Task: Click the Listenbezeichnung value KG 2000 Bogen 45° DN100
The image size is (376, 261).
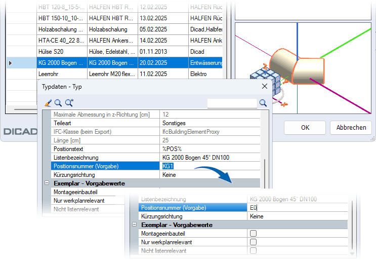Action: tap(210, 158)
